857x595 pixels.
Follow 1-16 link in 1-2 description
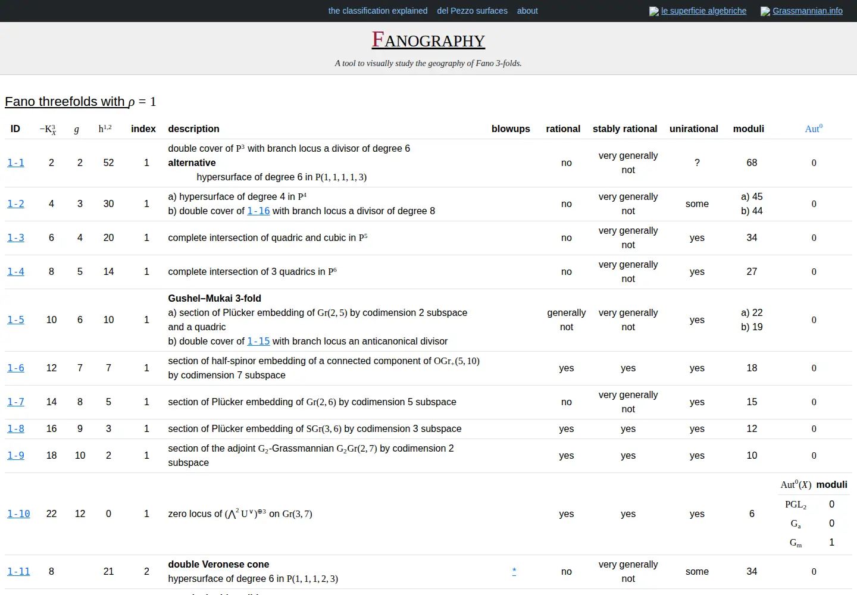click(x=258, y=211)
